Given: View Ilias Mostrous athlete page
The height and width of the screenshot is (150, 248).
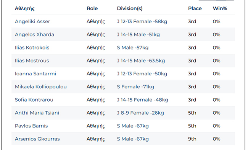Looking at the screenshot, I should point(32,61).
